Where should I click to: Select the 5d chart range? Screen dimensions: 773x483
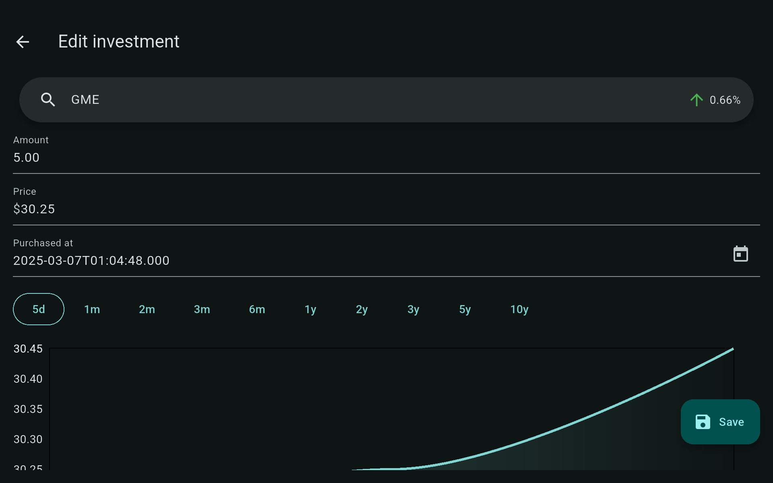(39, 309)
